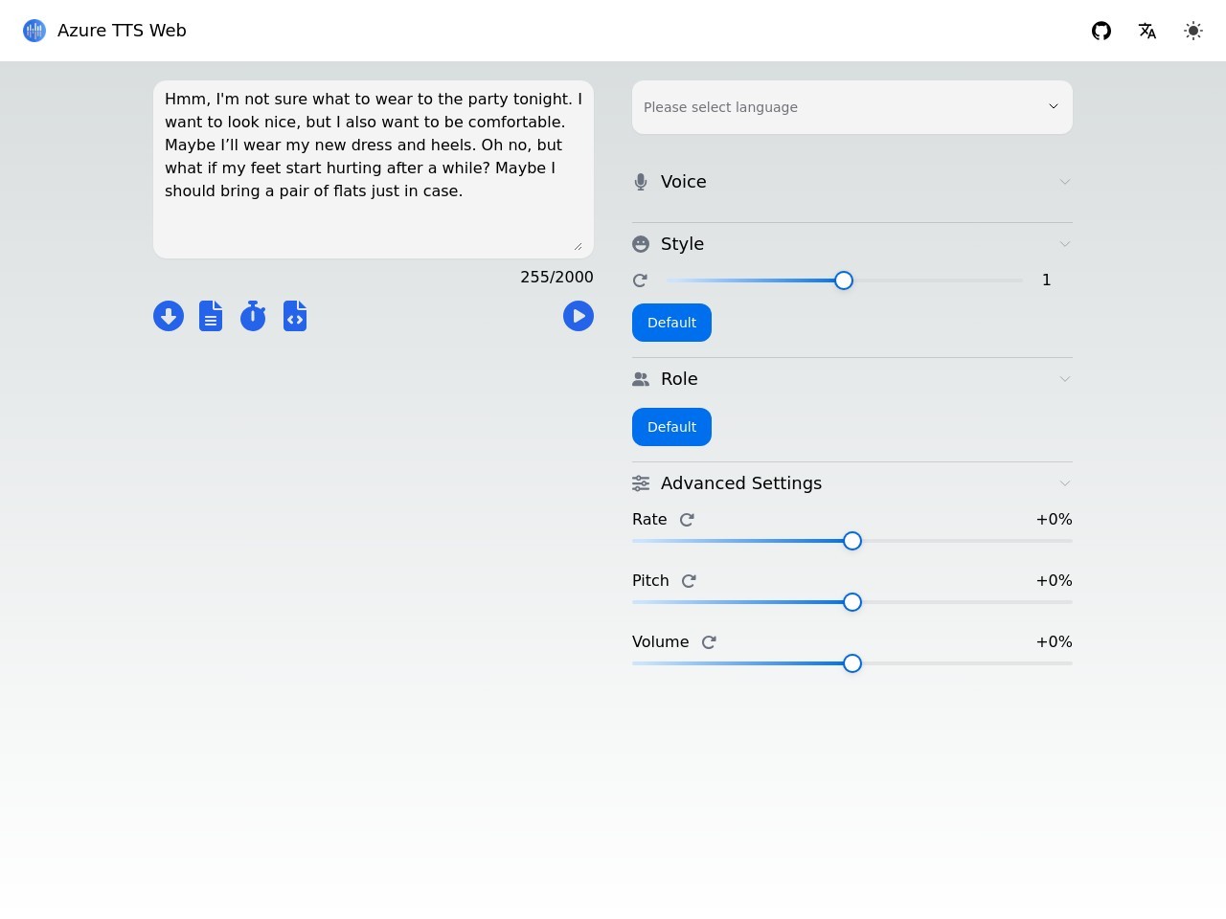Reset the Volume value
1226x919 pixels.
coord(709,642)
